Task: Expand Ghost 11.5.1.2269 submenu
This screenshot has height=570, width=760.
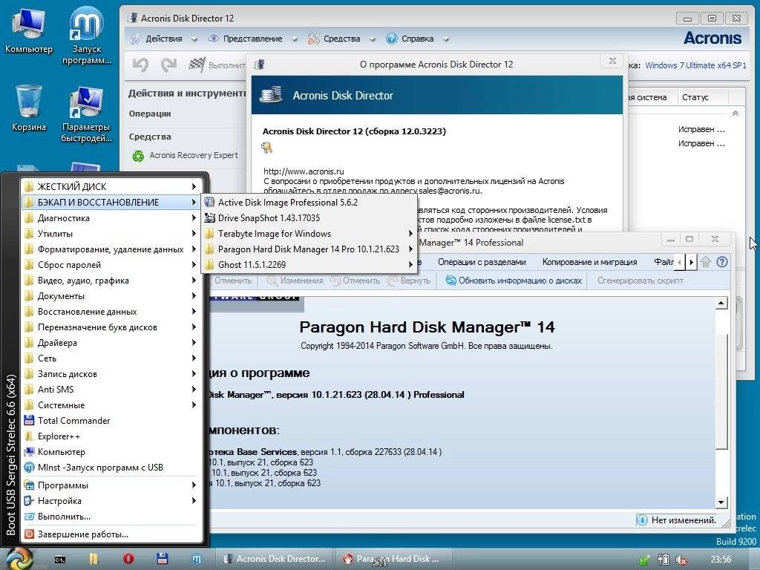Action: tap(309, 265)
